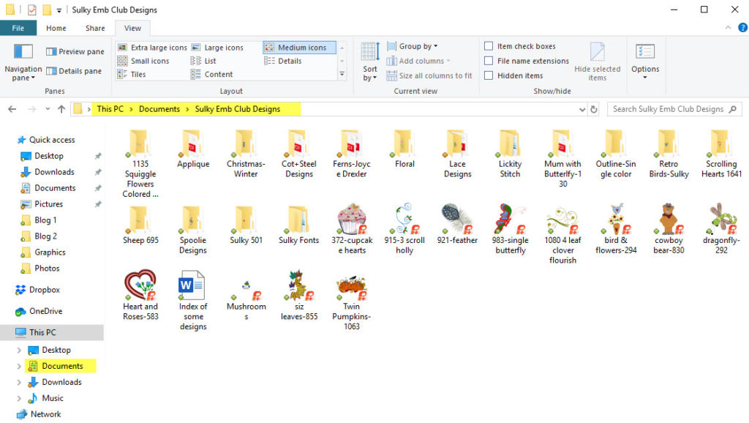Screen dimensions: 749x423
Task: Open the Sheep 695 folder
Action: point(140,225)
